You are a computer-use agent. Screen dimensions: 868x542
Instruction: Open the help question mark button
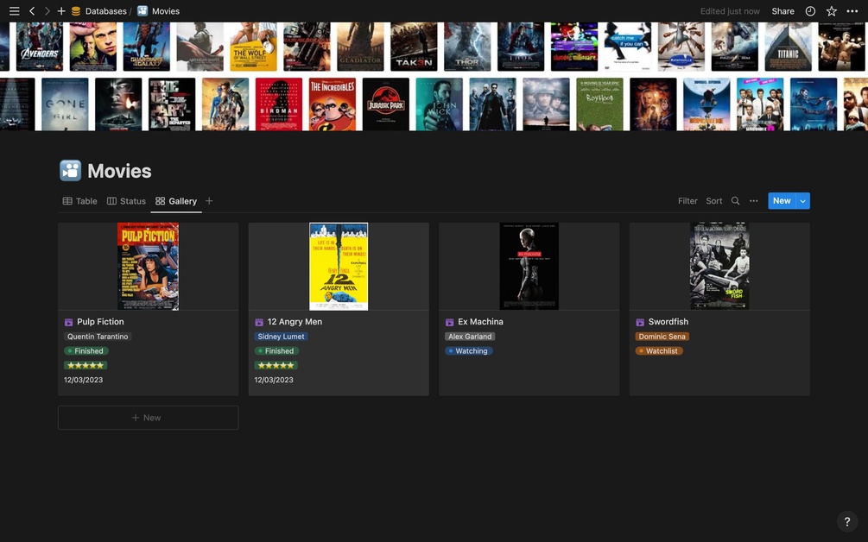(x=847, y=521)
